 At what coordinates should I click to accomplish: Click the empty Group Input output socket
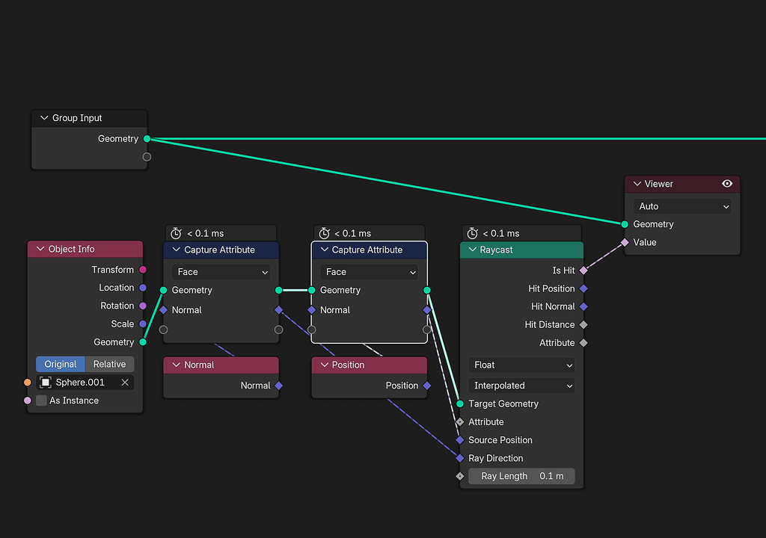(x=147, y=157)
